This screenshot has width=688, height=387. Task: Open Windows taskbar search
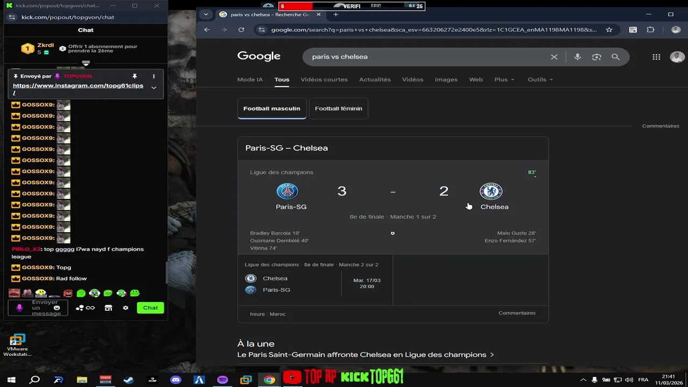pyautogui.click(x=35, y=379)
